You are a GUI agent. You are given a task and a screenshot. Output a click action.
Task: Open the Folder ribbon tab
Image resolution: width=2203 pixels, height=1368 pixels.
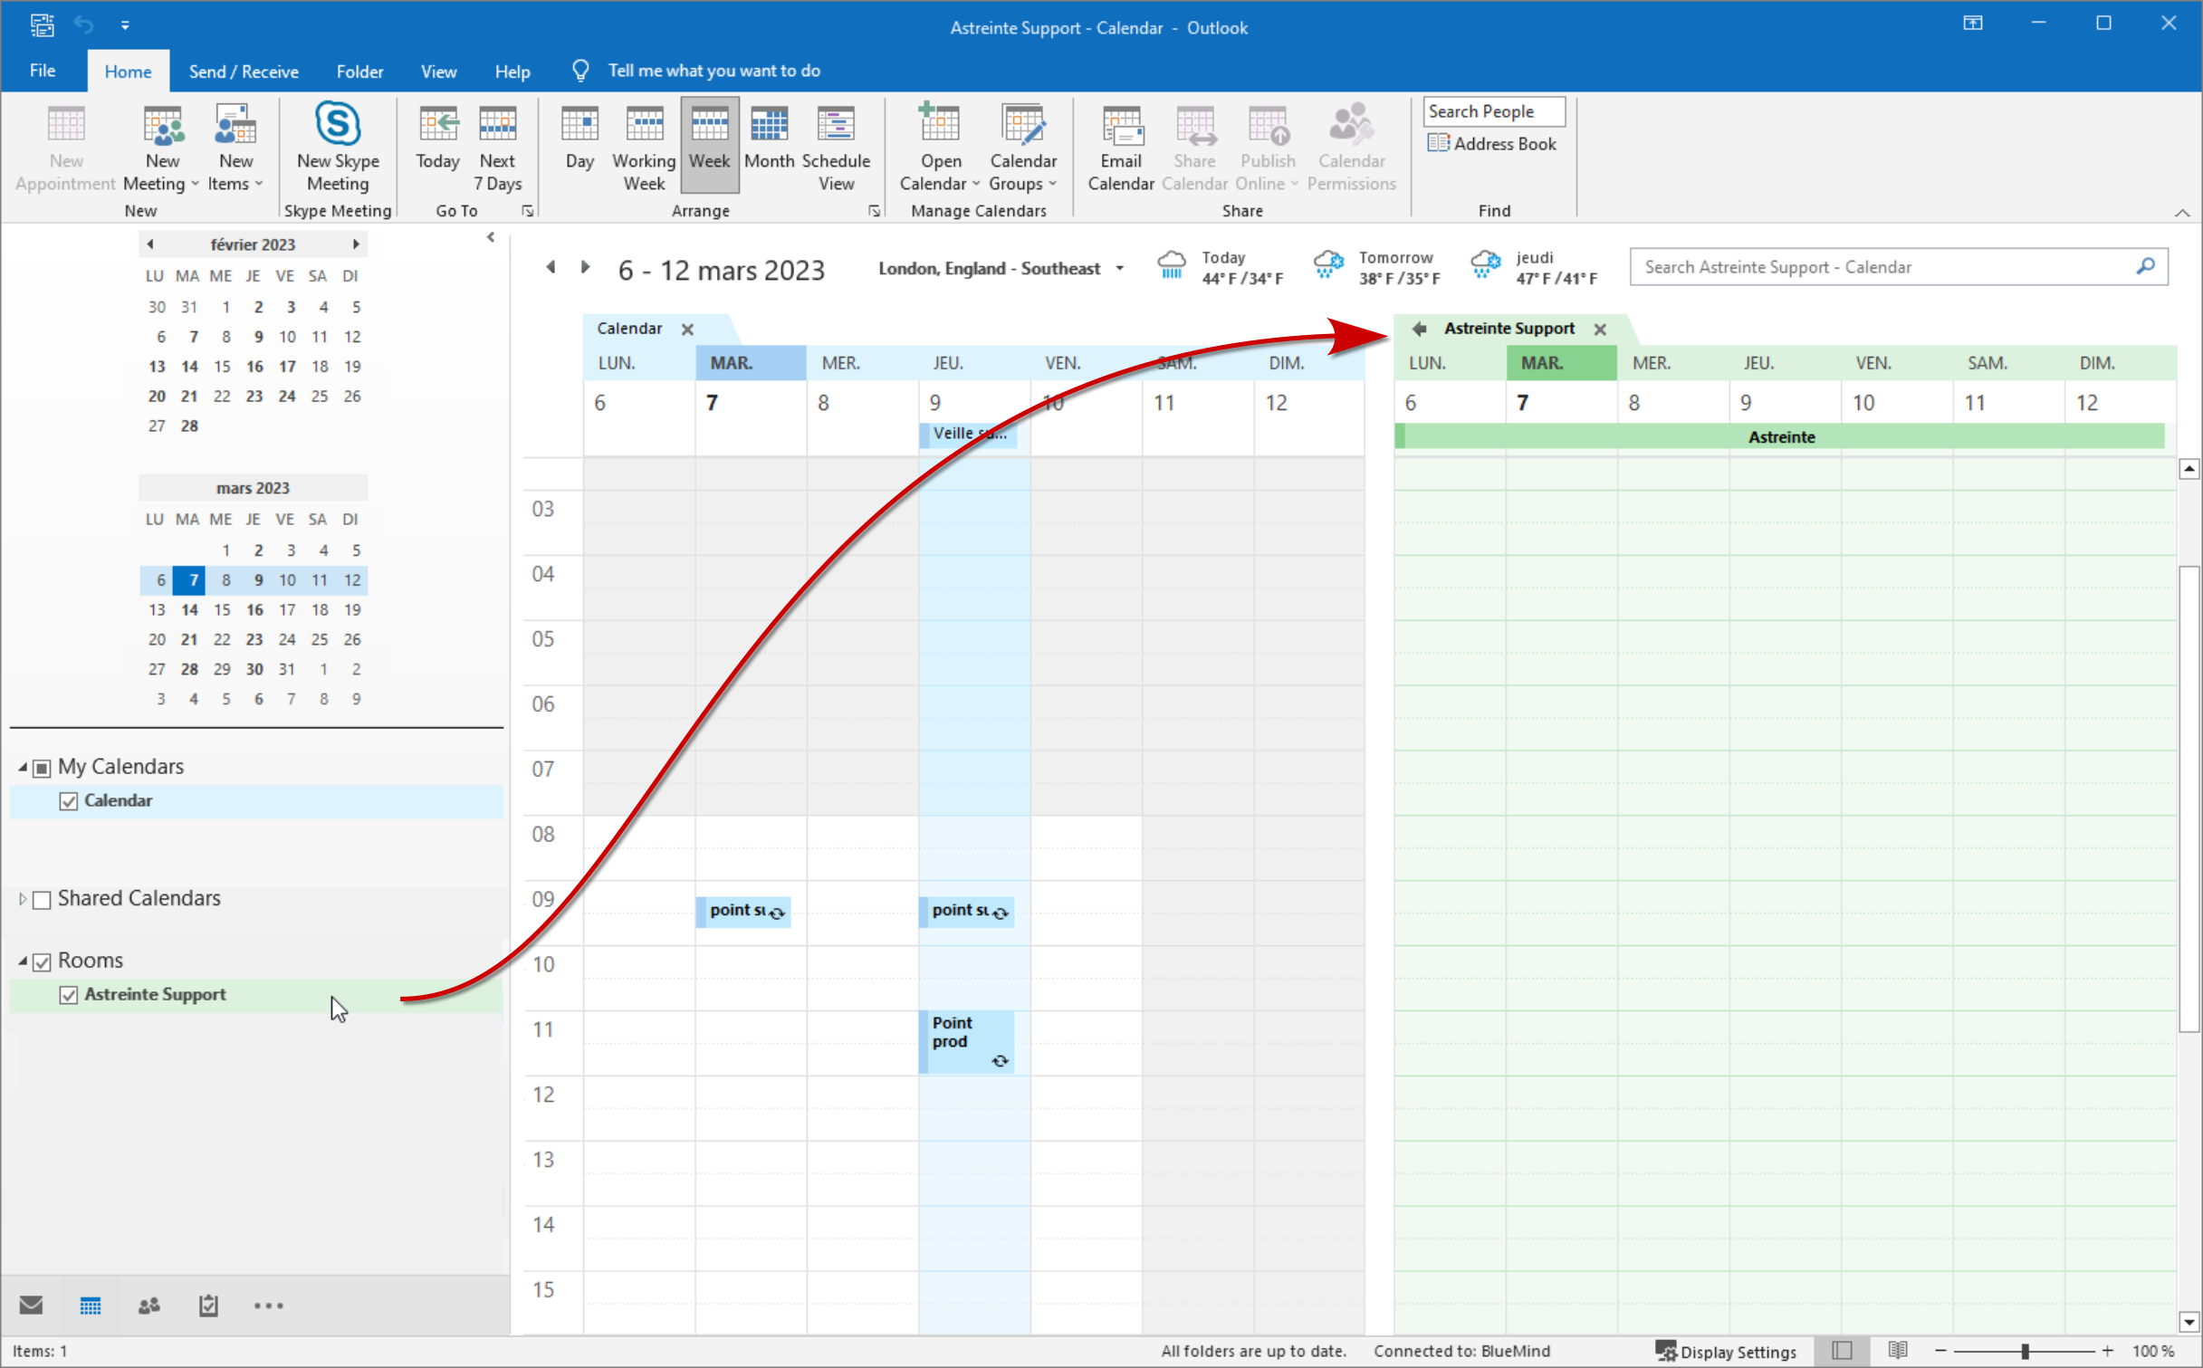click(359, 71)
